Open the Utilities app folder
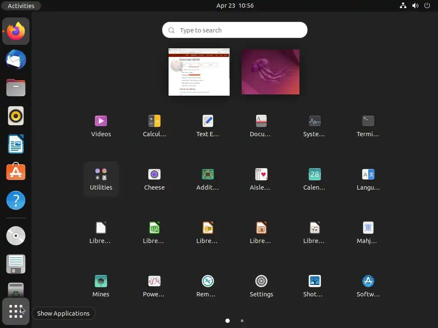 101,179
